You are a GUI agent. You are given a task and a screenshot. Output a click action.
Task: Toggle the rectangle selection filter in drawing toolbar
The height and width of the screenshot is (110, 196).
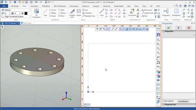[130, 29]
